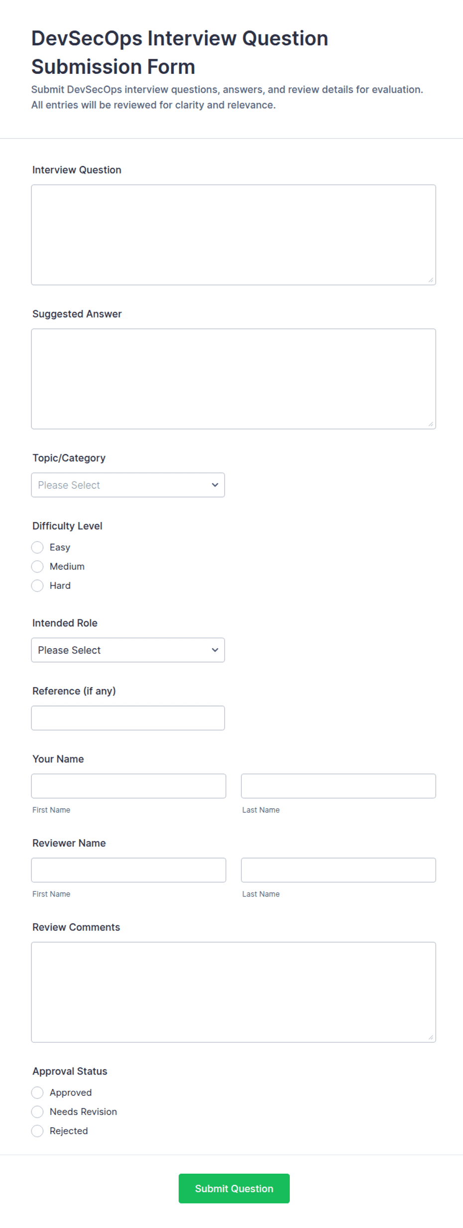Open the Topic/Category dropdown
Viewport: 463px width, 1228px height.
(128, 485)
